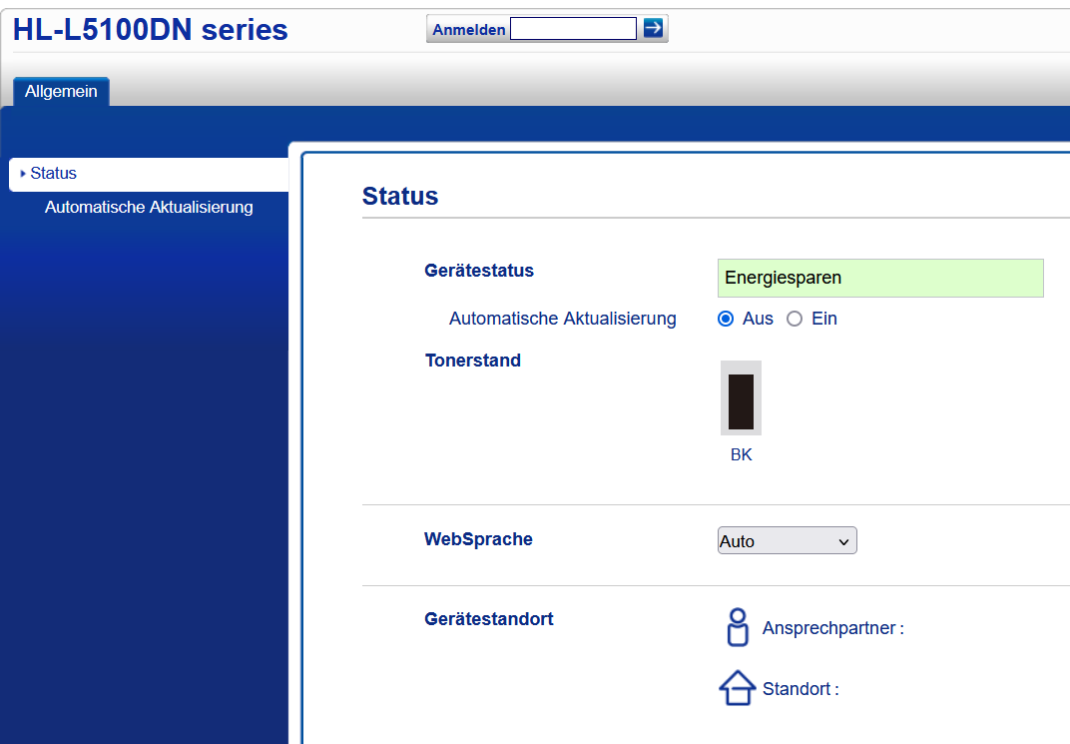
Task: Click the black toner level indicator
Action: pos(741,397)
